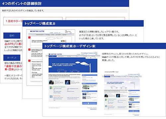
Task: Click the highway night photo thumbnail
Action: tap(68, 82)
